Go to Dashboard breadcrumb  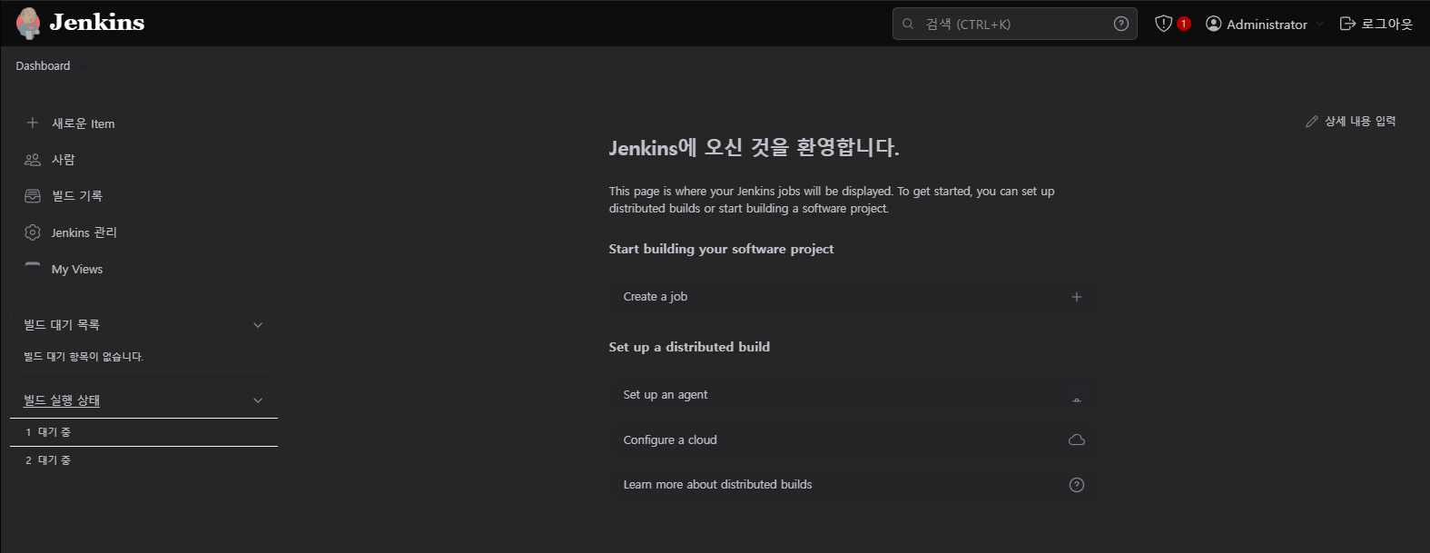[43, 65]
